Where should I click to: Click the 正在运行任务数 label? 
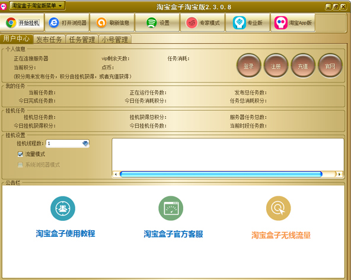148,92
